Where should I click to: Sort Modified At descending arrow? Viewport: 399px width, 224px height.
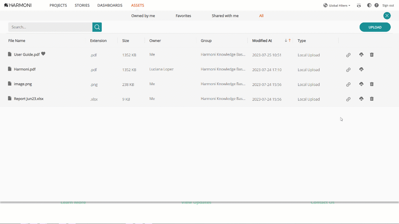pos(286,40)
